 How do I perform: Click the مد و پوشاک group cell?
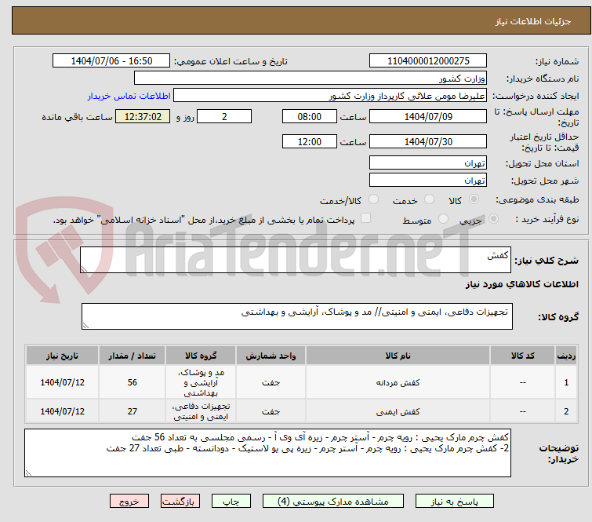pyautogui.click(x=201, y=382)
